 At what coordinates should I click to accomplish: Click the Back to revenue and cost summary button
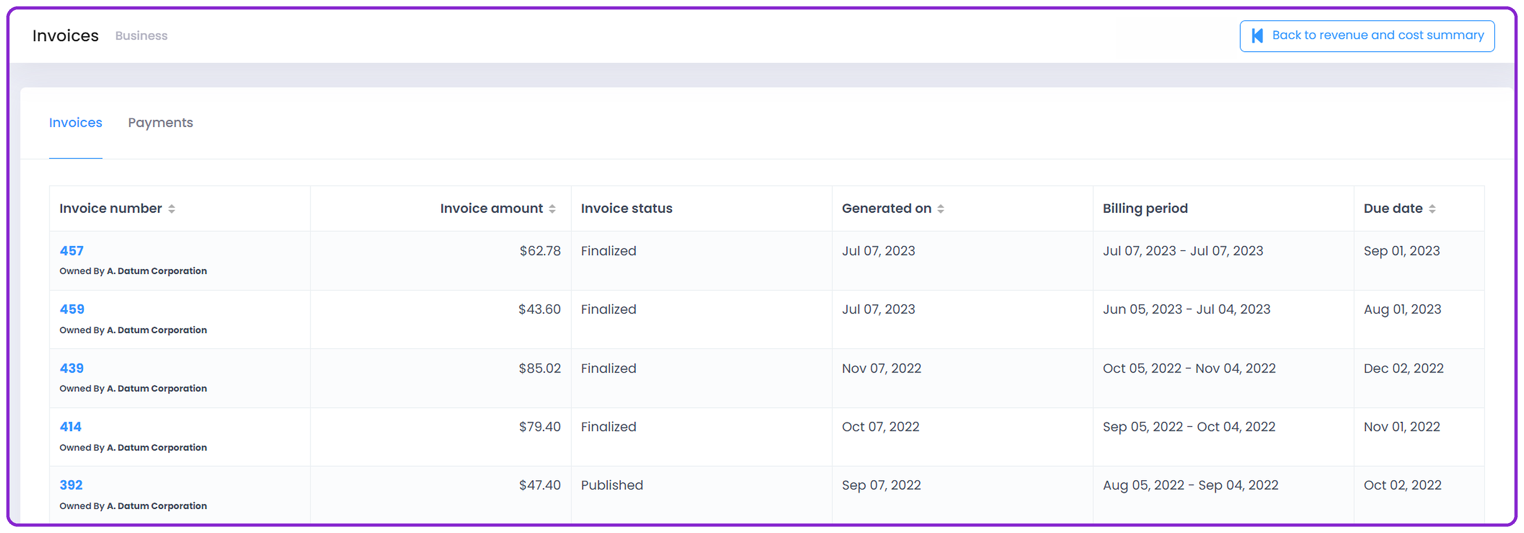coord(1366,36)
